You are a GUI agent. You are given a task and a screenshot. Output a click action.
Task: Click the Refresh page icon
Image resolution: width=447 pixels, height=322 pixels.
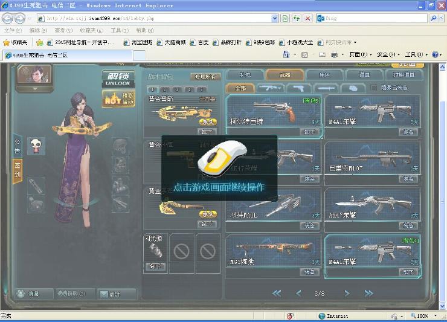pos(296,18)
